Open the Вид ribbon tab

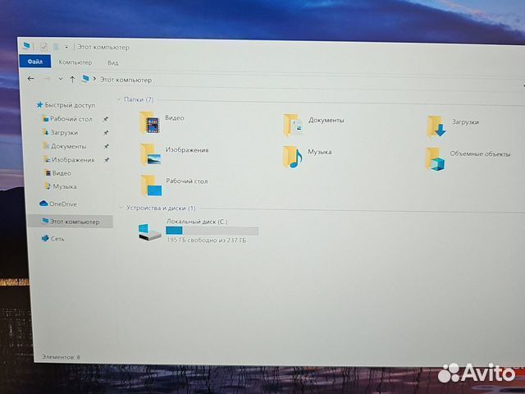113,62
